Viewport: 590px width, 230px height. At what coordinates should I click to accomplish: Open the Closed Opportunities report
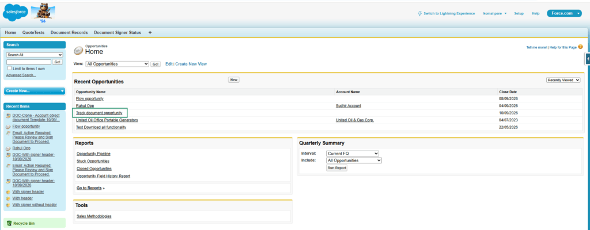pyautogui.click(x=94, y=168)
